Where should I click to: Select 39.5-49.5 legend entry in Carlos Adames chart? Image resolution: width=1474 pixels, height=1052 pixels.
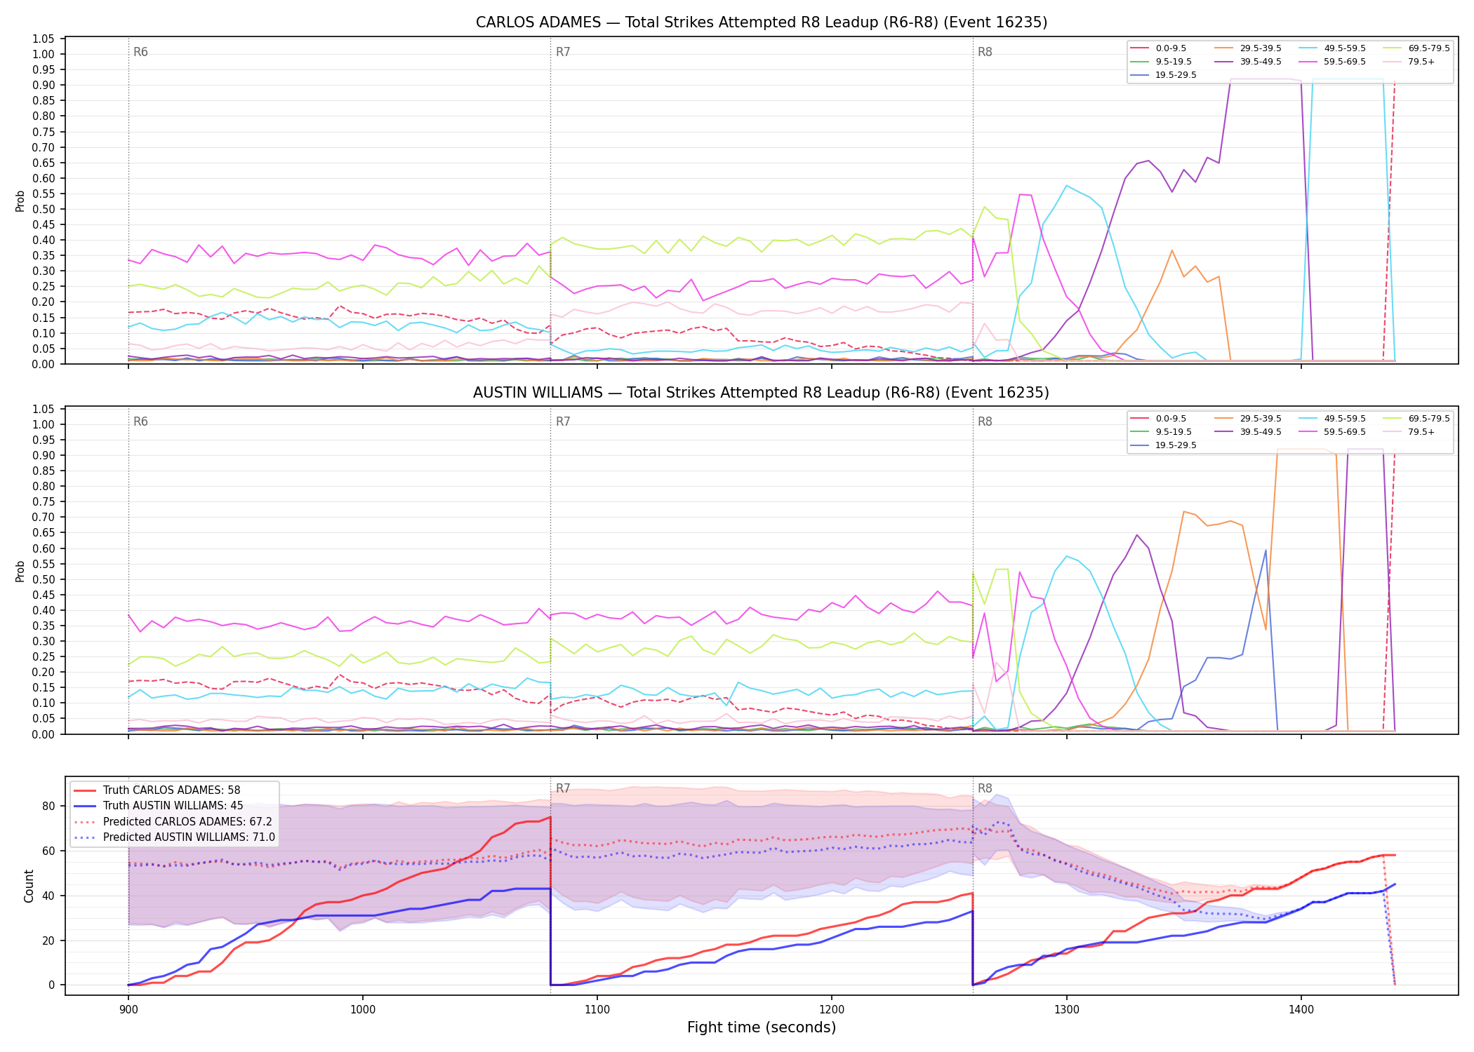[1248, 62]
